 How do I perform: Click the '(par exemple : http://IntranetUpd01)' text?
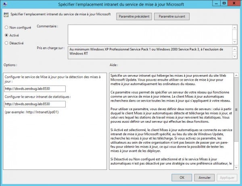pyautogui.click(x=31, y=112)
